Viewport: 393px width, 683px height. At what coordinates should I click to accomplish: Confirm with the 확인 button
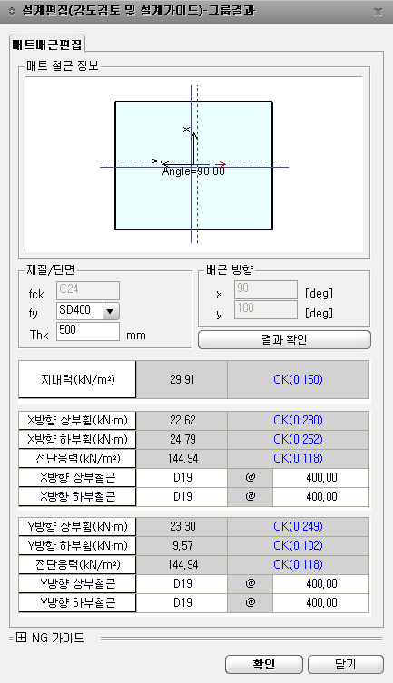coord(263,664)
